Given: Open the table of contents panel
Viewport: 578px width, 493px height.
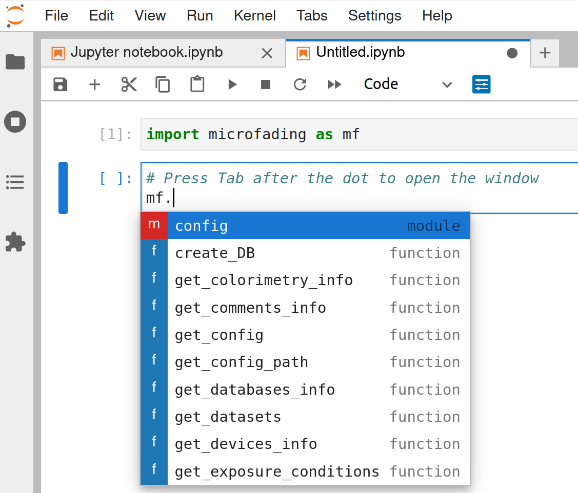Looking at the screenshot, I should pos(15,182).
